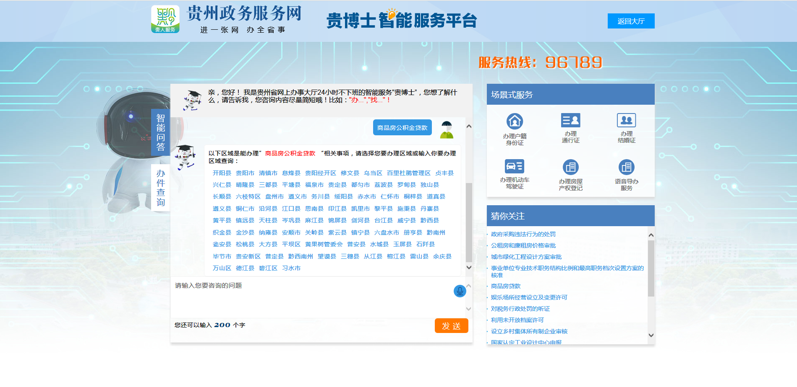The height and width of the screenshot is (387, 797).
Task: Click the motor vehicle driving license icon
Action: pos(515,167)
